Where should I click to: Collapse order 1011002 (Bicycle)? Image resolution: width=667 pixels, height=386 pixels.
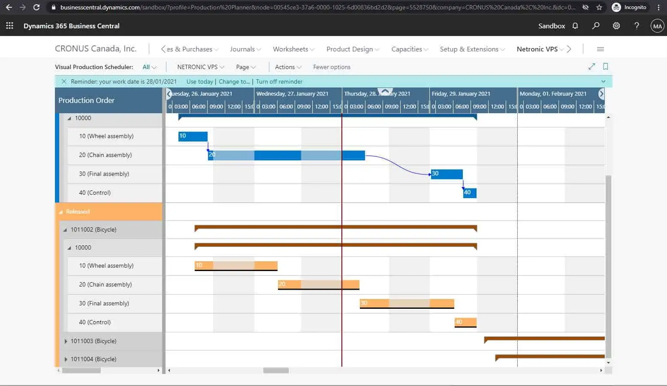65,230
